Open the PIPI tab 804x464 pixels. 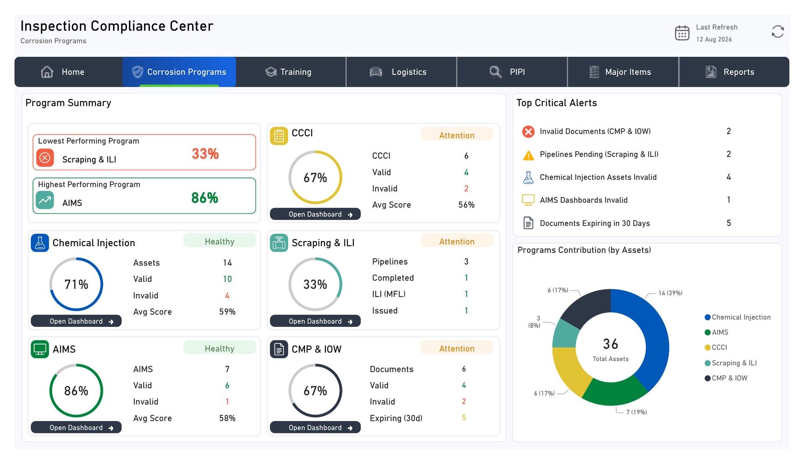(512, 72)
